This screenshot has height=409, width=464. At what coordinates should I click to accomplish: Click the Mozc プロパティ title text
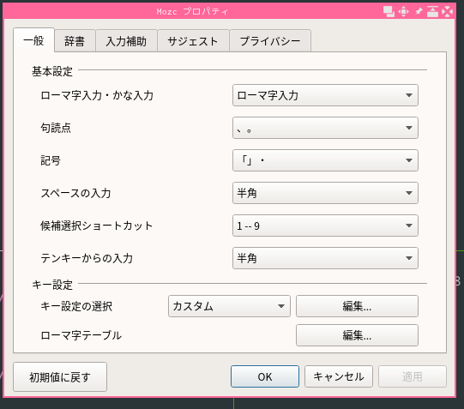pos(192,11)
